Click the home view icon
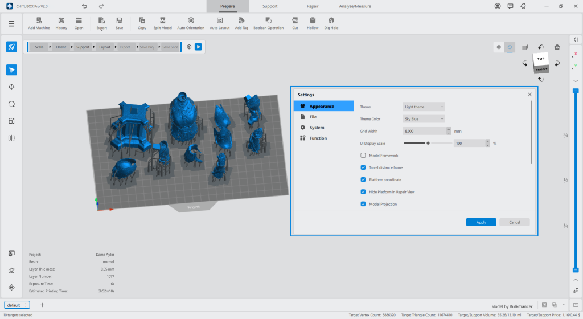The width and height of the screenshot is (583, 319). [557, 47]
